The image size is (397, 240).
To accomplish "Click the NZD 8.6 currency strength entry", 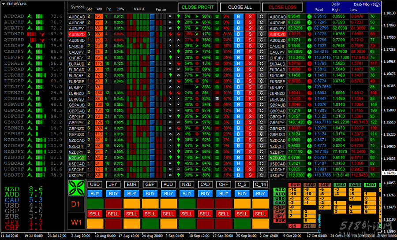I will [x=24, y=189].
